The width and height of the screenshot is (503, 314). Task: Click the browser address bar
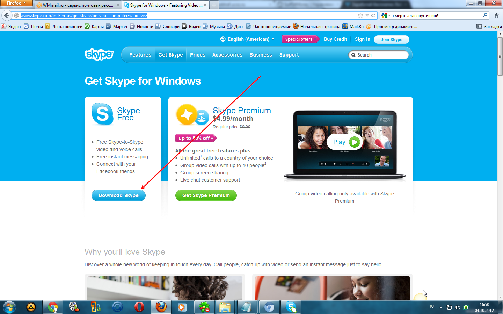click(188, 15)
